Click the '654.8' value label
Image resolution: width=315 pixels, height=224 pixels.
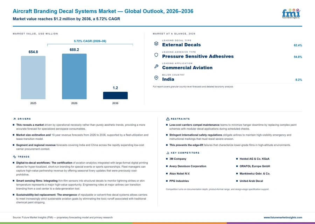point(33,52)
